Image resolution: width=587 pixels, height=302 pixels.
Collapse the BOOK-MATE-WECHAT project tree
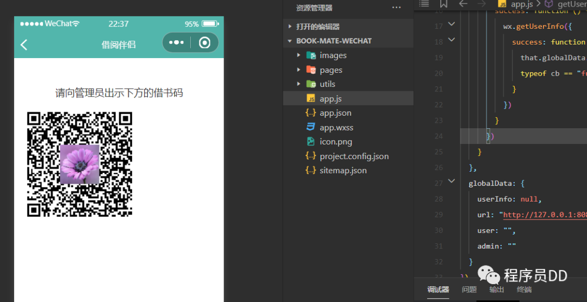click(x=289, y=41)
